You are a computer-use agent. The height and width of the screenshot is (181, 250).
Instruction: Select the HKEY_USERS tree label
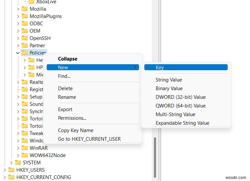tap(30, 170)
